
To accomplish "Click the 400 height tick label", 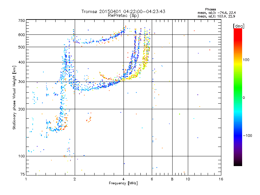I will tap(21, 62).
